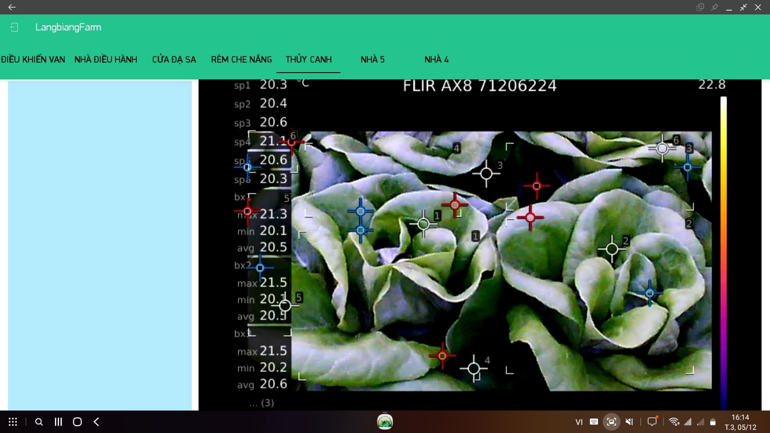Tap the taskbar home circle button

coord(77,422)
